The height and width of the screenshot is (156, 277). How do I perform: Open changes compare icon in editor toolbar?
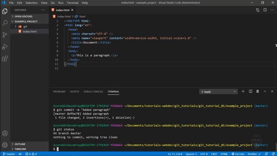point(258,10)
